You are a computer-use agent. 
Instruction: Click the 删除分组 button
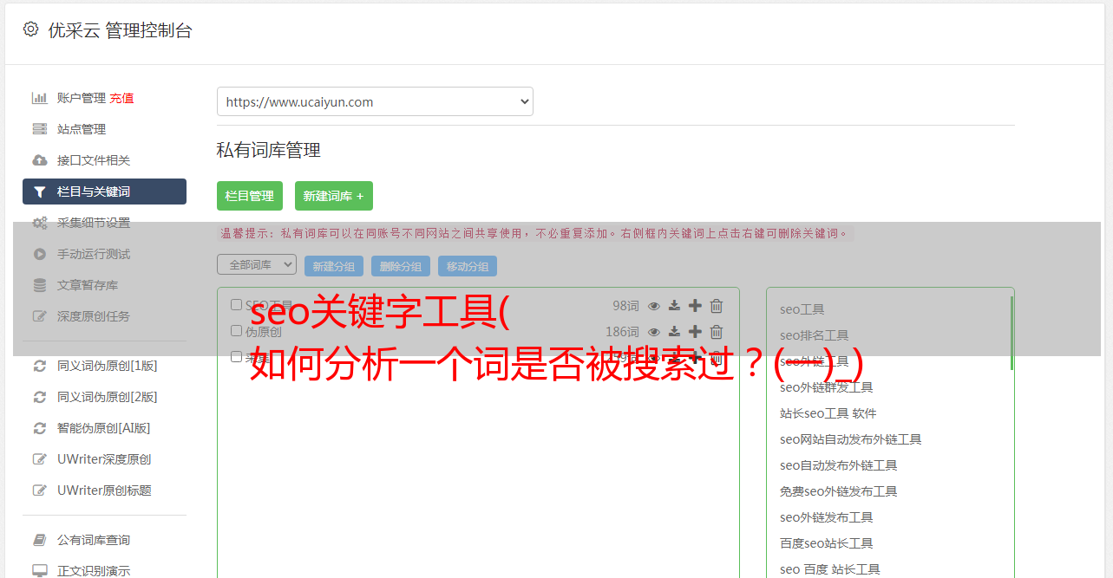tap(401, 267)
